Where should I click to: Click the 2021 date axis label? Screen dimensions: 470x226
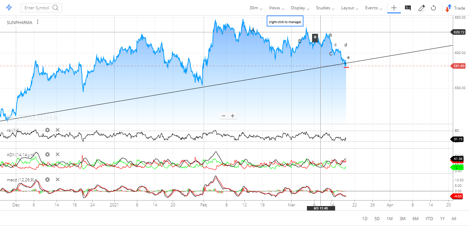coord(114,205)
